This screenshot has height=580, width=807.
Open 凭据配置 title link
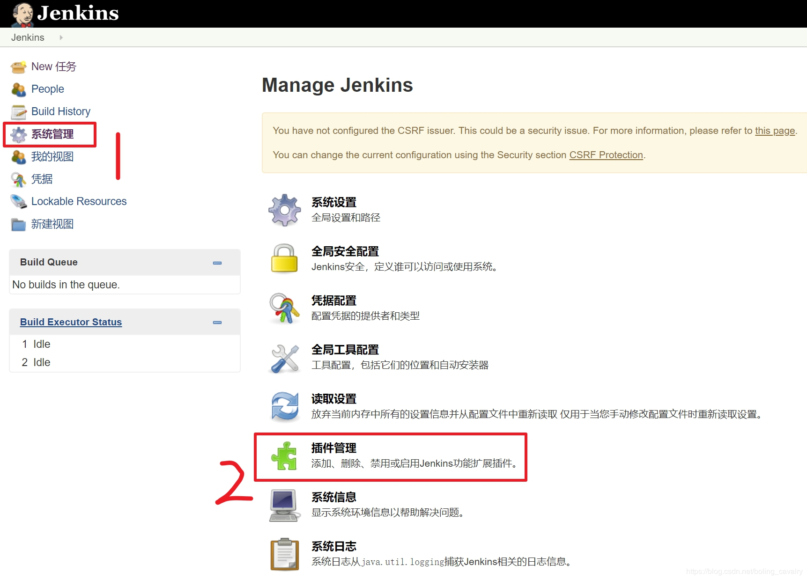click(334, 301)
